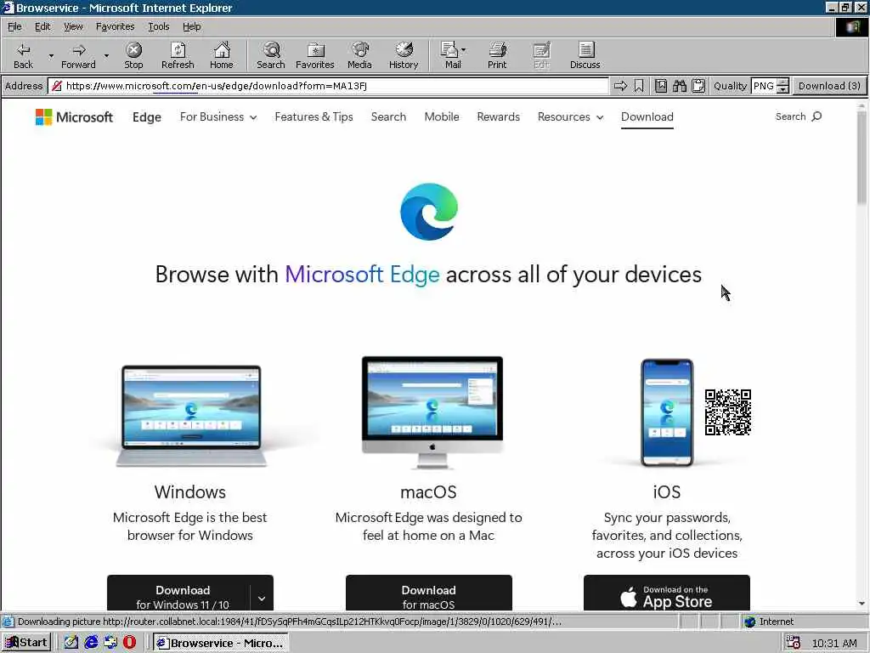This screenshot has width=870, height=653.
Task: Open the File menu
Action: click(14, 26)
